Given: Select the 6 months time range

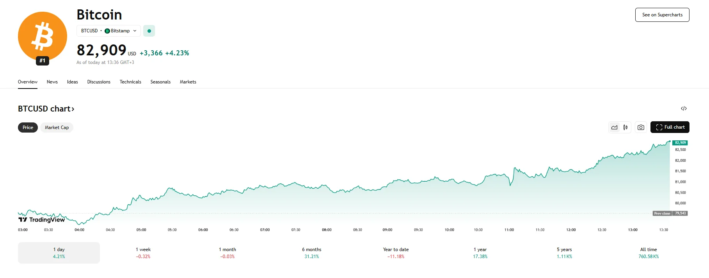Looking at the screenshot, I should (311, 253).
